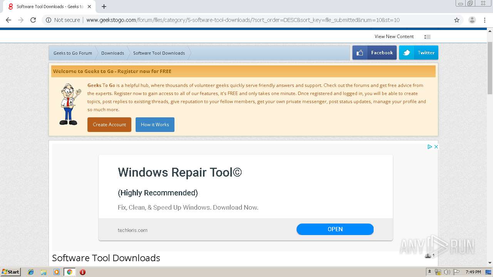The image size is (493, 277).
Task: Click the Geeks to Go mascot image
Action: point(70,104)
